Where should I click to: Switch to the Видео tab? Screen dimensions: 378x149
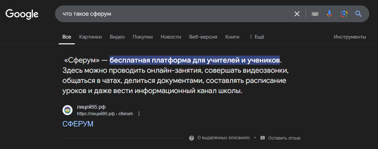tap(117, 37)
